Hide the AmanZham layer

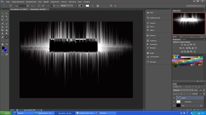point(174,102)
